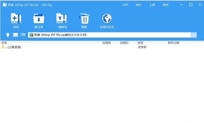Expand the address bar dropdown arrow
The width and height of the screenshot is (204, 123).
[x=194, y=35]
